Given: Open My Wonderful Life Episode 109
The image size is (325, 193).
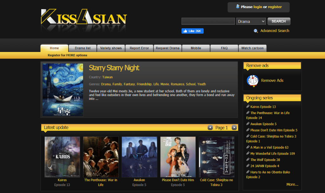Looking at the screenshot, I should click(x=273, y=154).
